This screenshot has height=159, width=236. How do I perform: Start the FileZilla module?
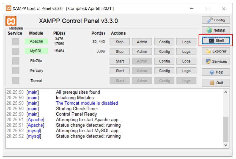pos(119,61)
